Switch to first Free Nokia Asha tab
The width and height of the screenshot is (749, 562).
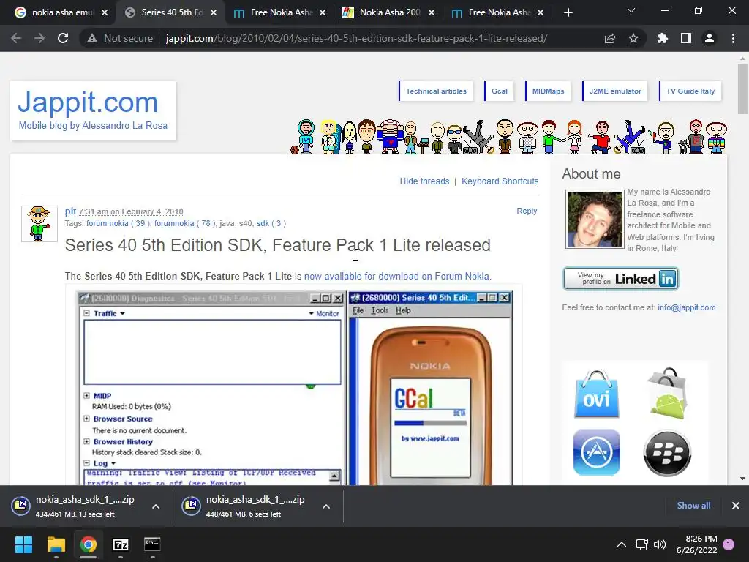click(280, 12)
